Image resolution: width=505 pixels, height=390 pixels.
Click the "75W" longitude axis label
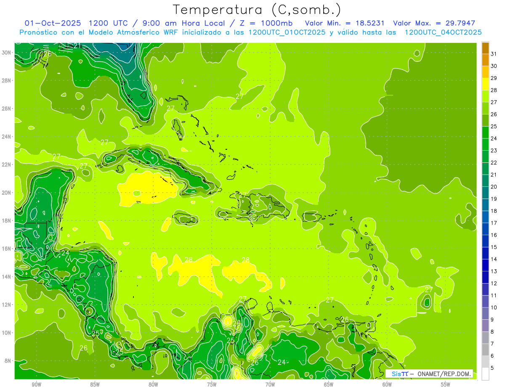(212, 385)
